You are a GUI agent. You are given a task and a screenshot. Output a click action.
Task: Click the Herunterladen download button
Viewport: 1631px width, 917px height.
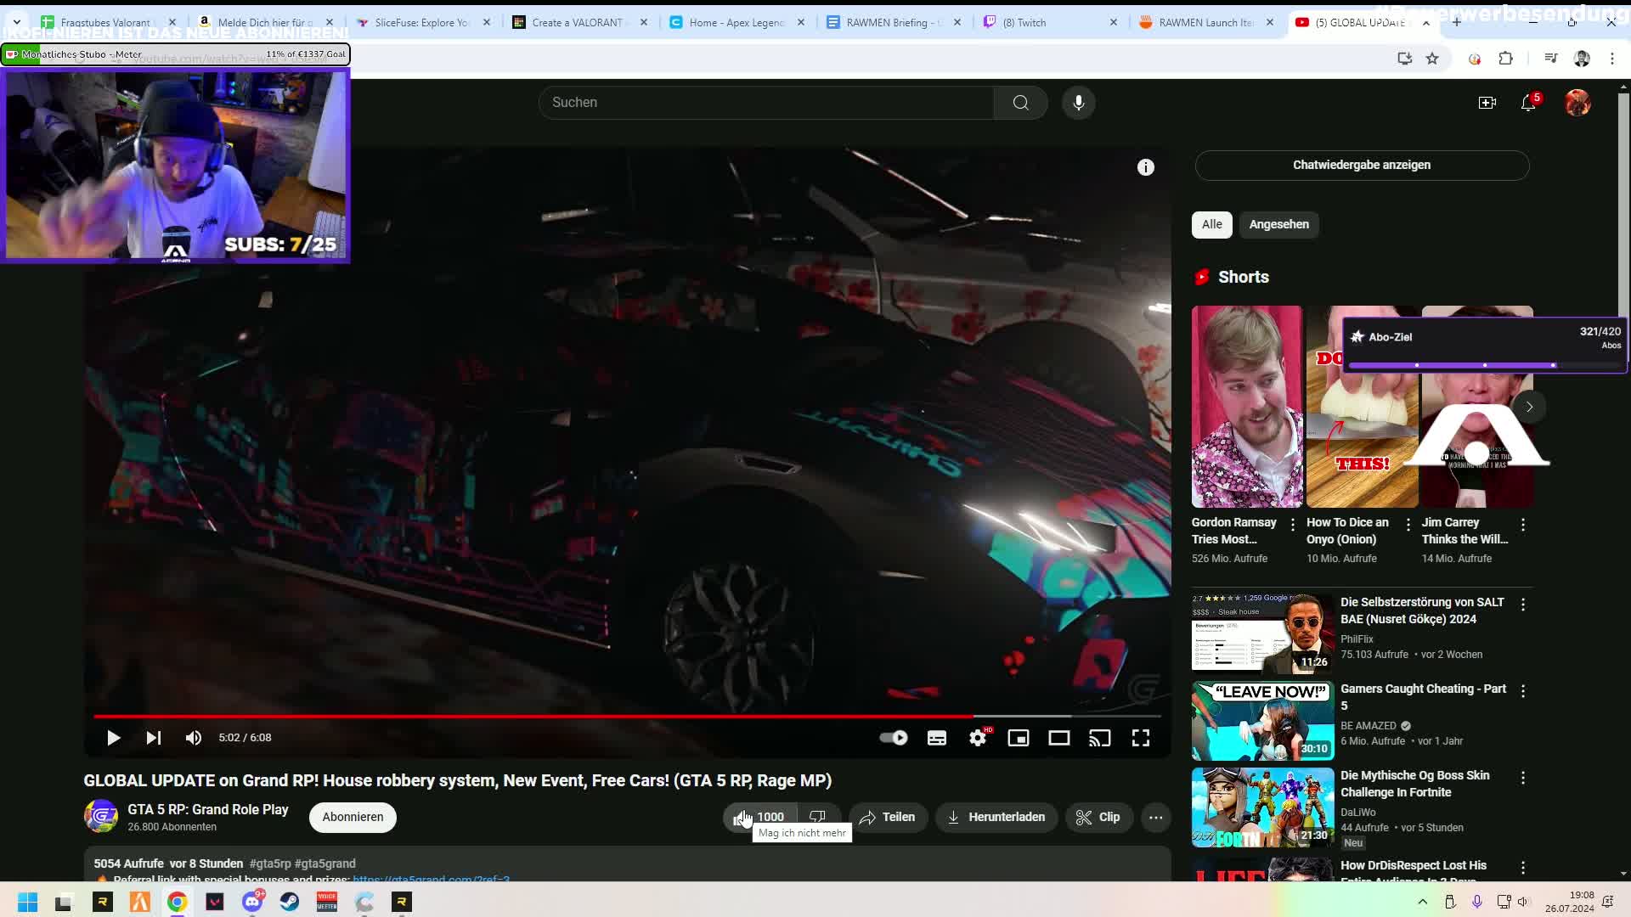coord(996,817)
